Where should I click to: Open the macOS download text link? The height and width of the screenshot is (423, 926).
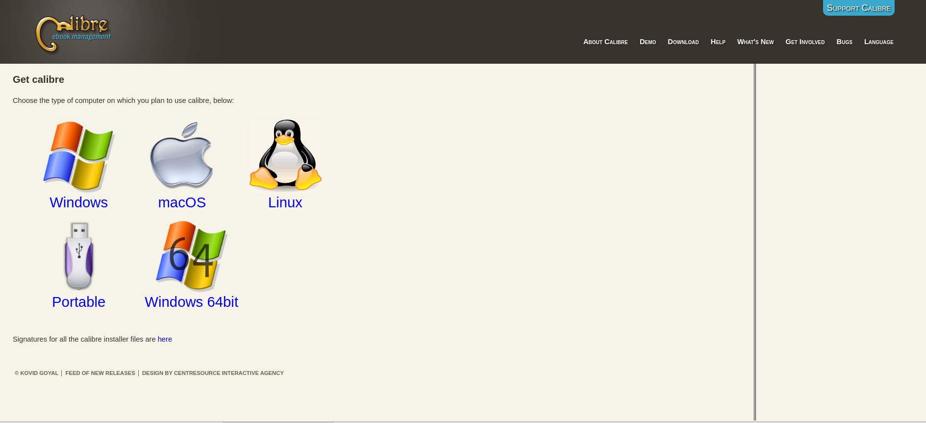click(x=182, y=202)
